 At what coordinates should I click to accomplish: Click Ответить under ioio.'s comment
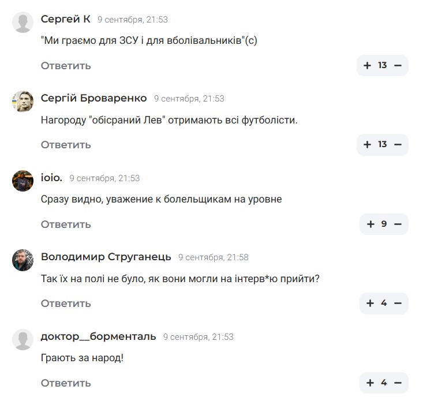(66, 224)
